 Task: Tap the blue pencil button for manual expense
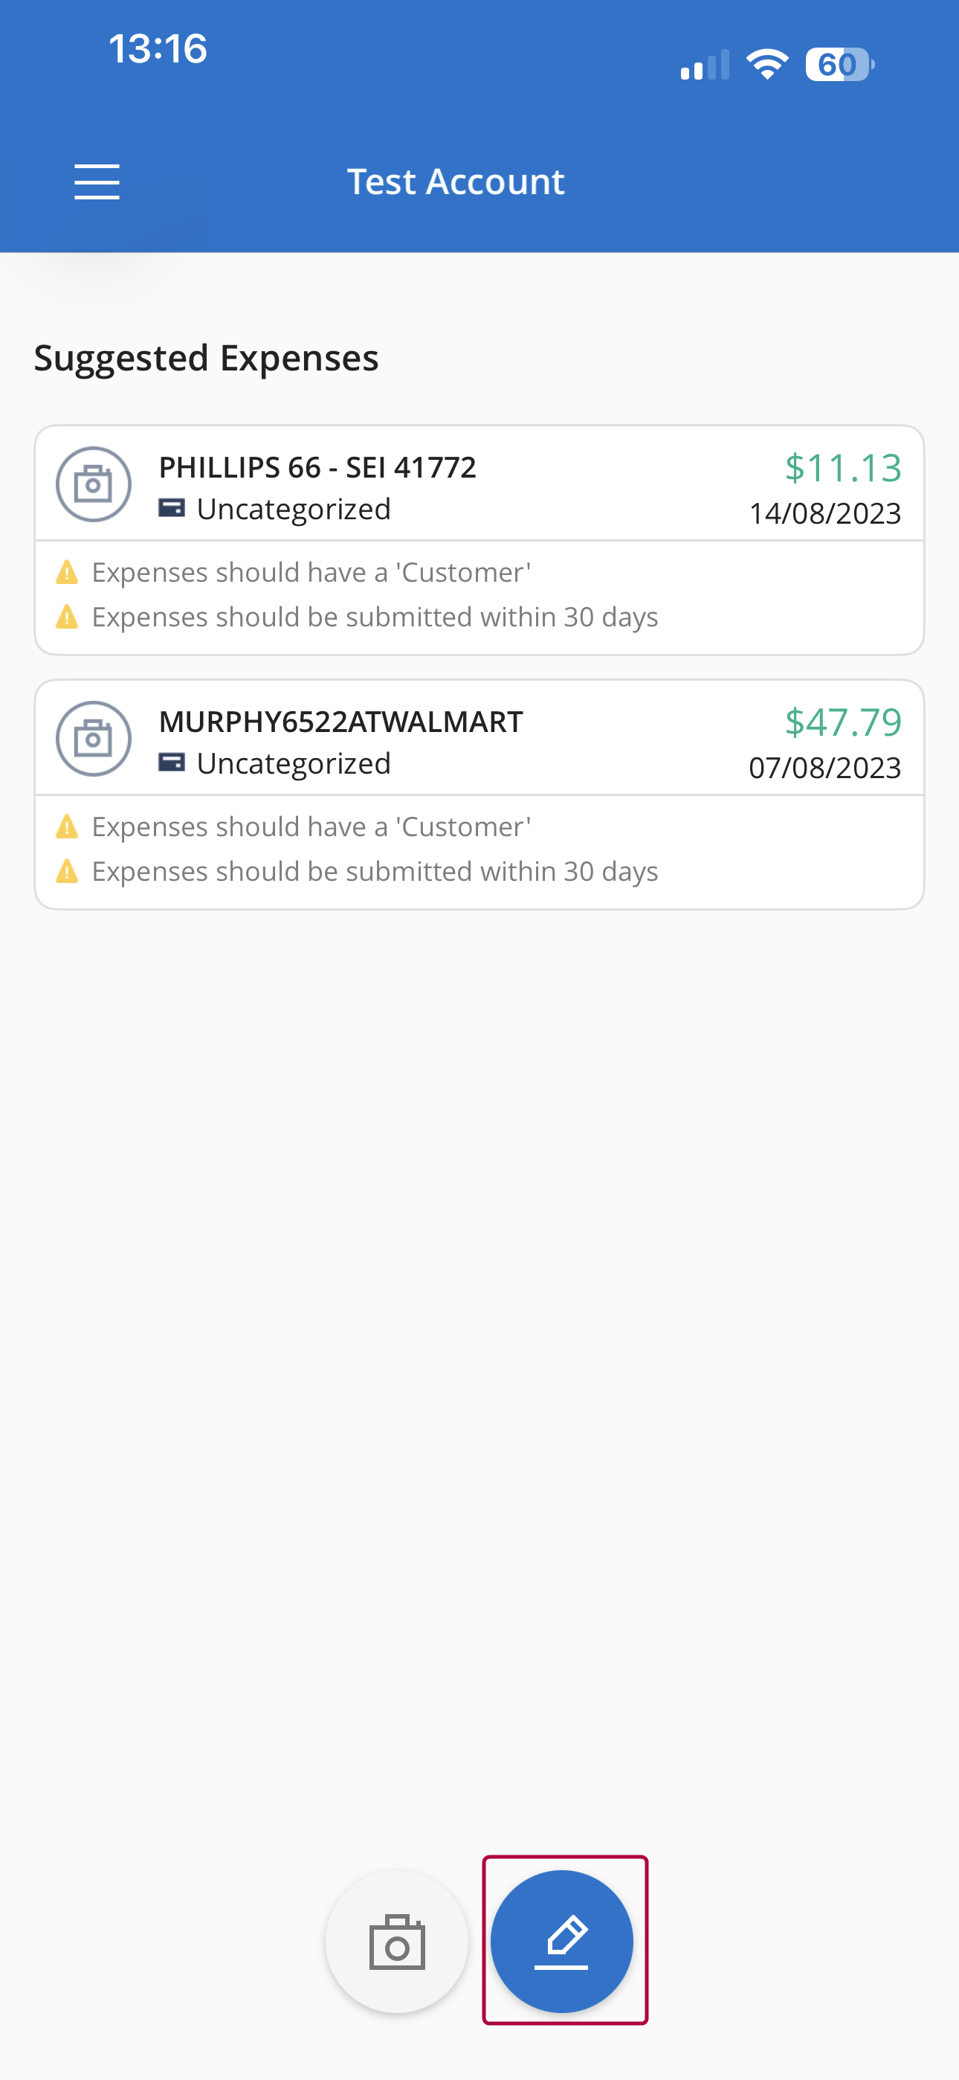562,1942
